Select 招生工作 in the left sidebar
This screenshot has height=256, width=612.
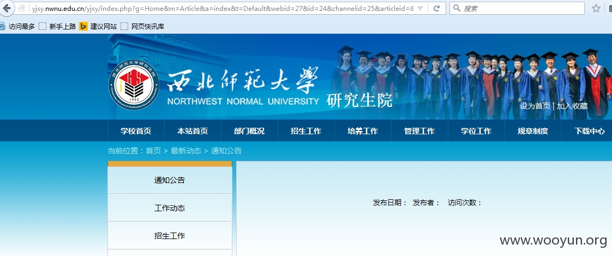(170, 236)
